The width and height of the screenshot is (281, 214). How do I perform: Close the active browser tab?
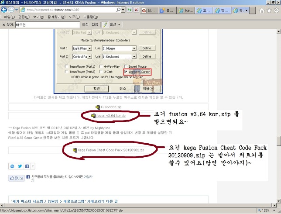pyautogui.click(x=247, y=10)
